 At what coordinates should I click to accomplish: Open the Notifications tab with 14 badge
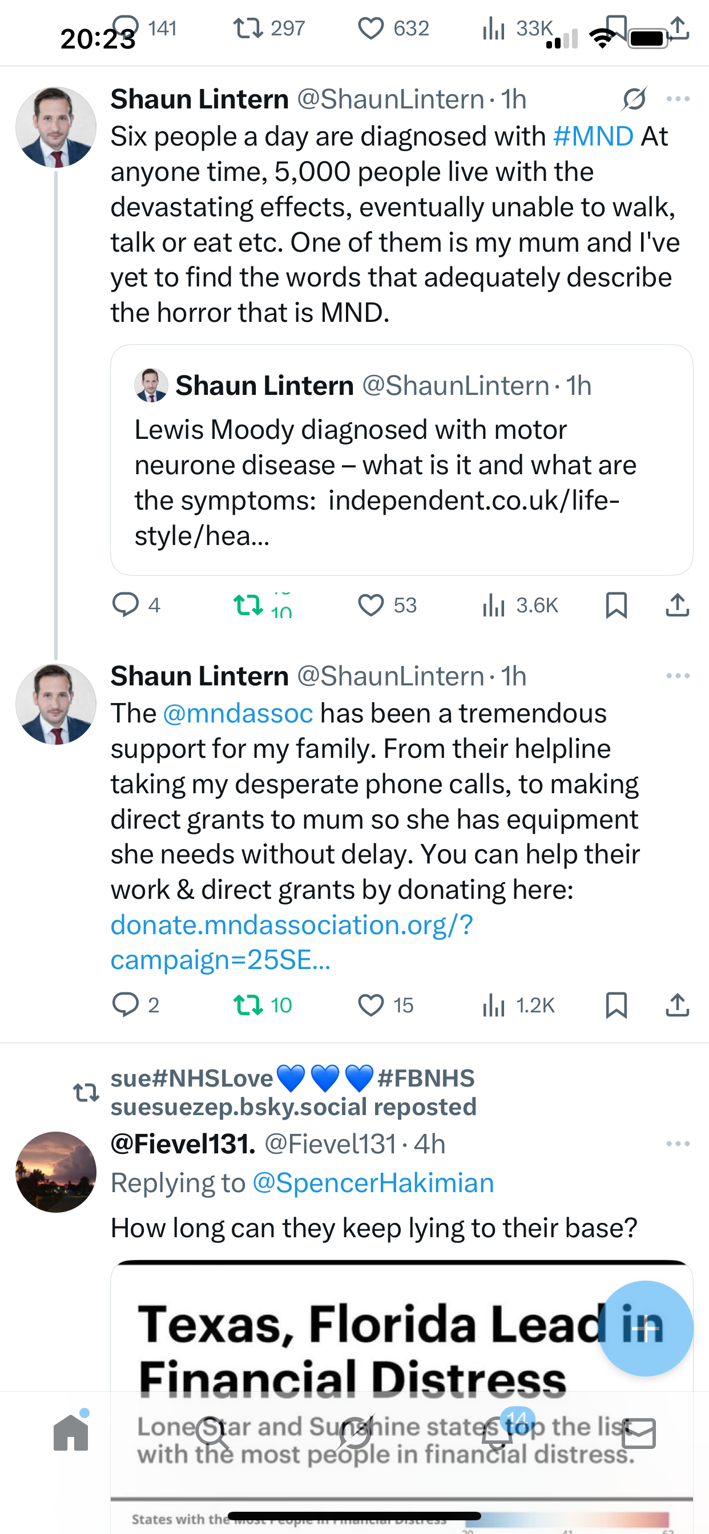tap(497, 1433)
